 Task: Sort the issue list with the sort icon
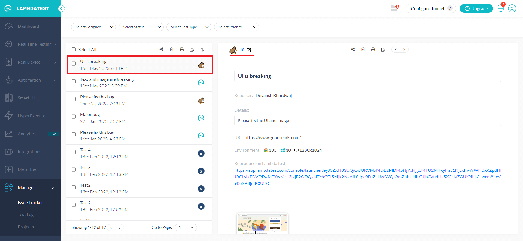[x=202, y=49]
